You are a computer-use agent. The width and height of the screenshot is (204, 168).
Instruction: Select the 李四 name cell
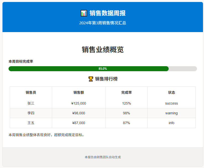click(x=31, y=113)
